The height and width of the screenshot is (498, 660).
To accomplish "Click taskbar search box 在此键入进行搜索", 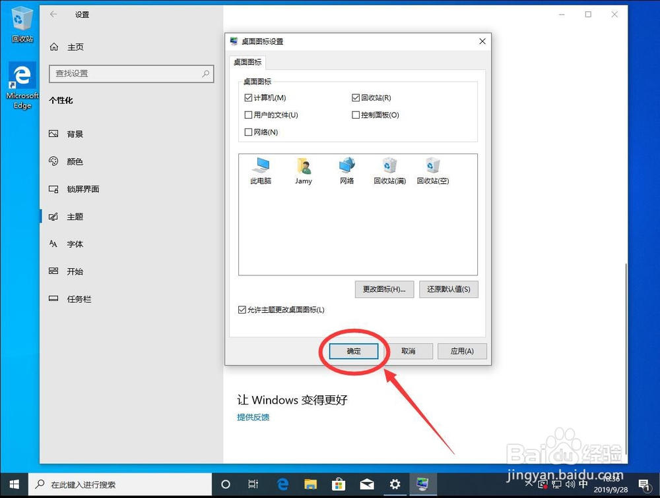I will (x=120, y=485).
